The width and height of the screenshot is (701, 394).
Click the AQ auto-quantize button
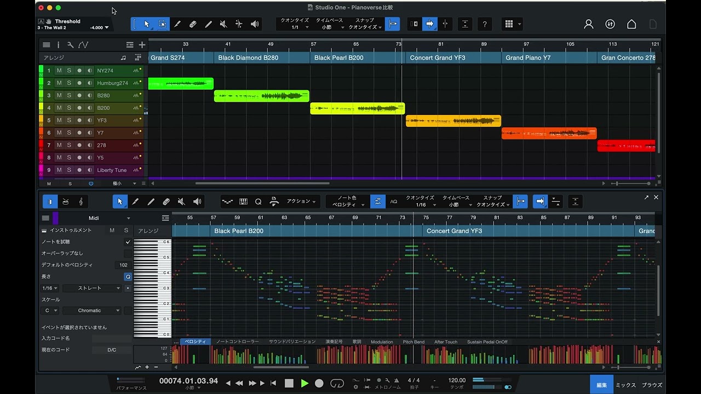[394, 201]
